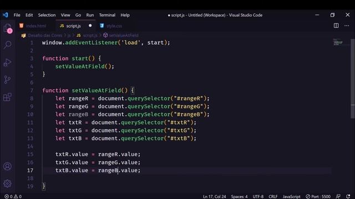Change line ending via CRLF item
The height and width of the screenshot is (199, 355).
click(x=273, y=197)
